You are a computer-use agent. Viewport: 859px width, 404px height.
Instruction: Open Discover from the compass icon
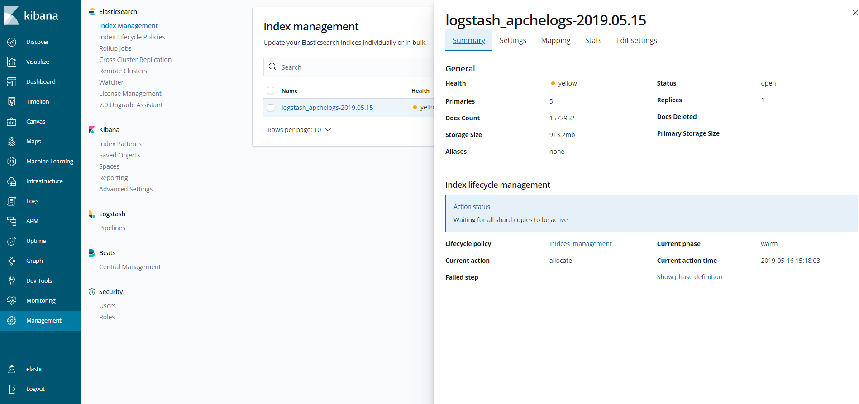12,42
